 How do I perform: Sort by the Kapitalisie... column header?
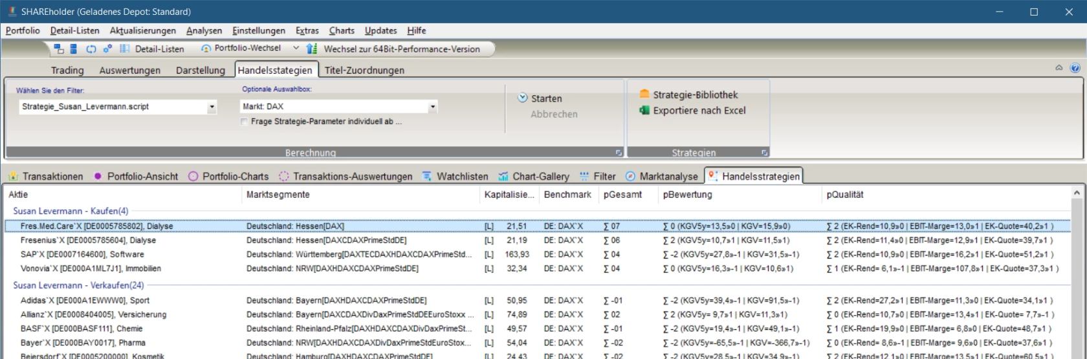coord(509,194)
